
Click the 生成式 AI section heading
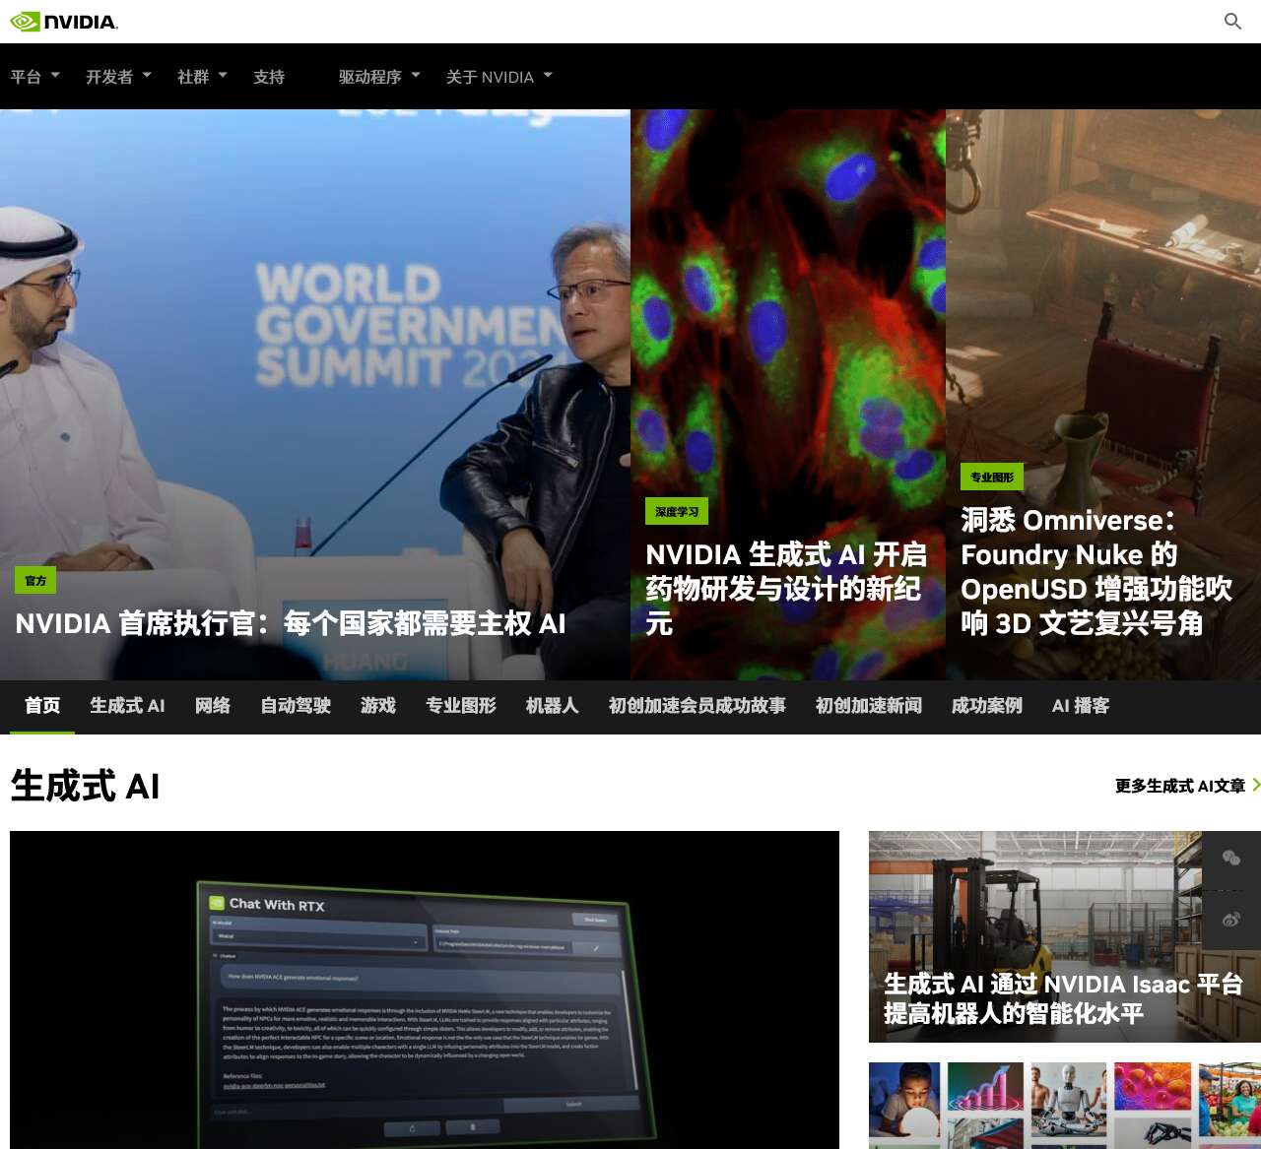pyautogui.click(x=85, y=786)
